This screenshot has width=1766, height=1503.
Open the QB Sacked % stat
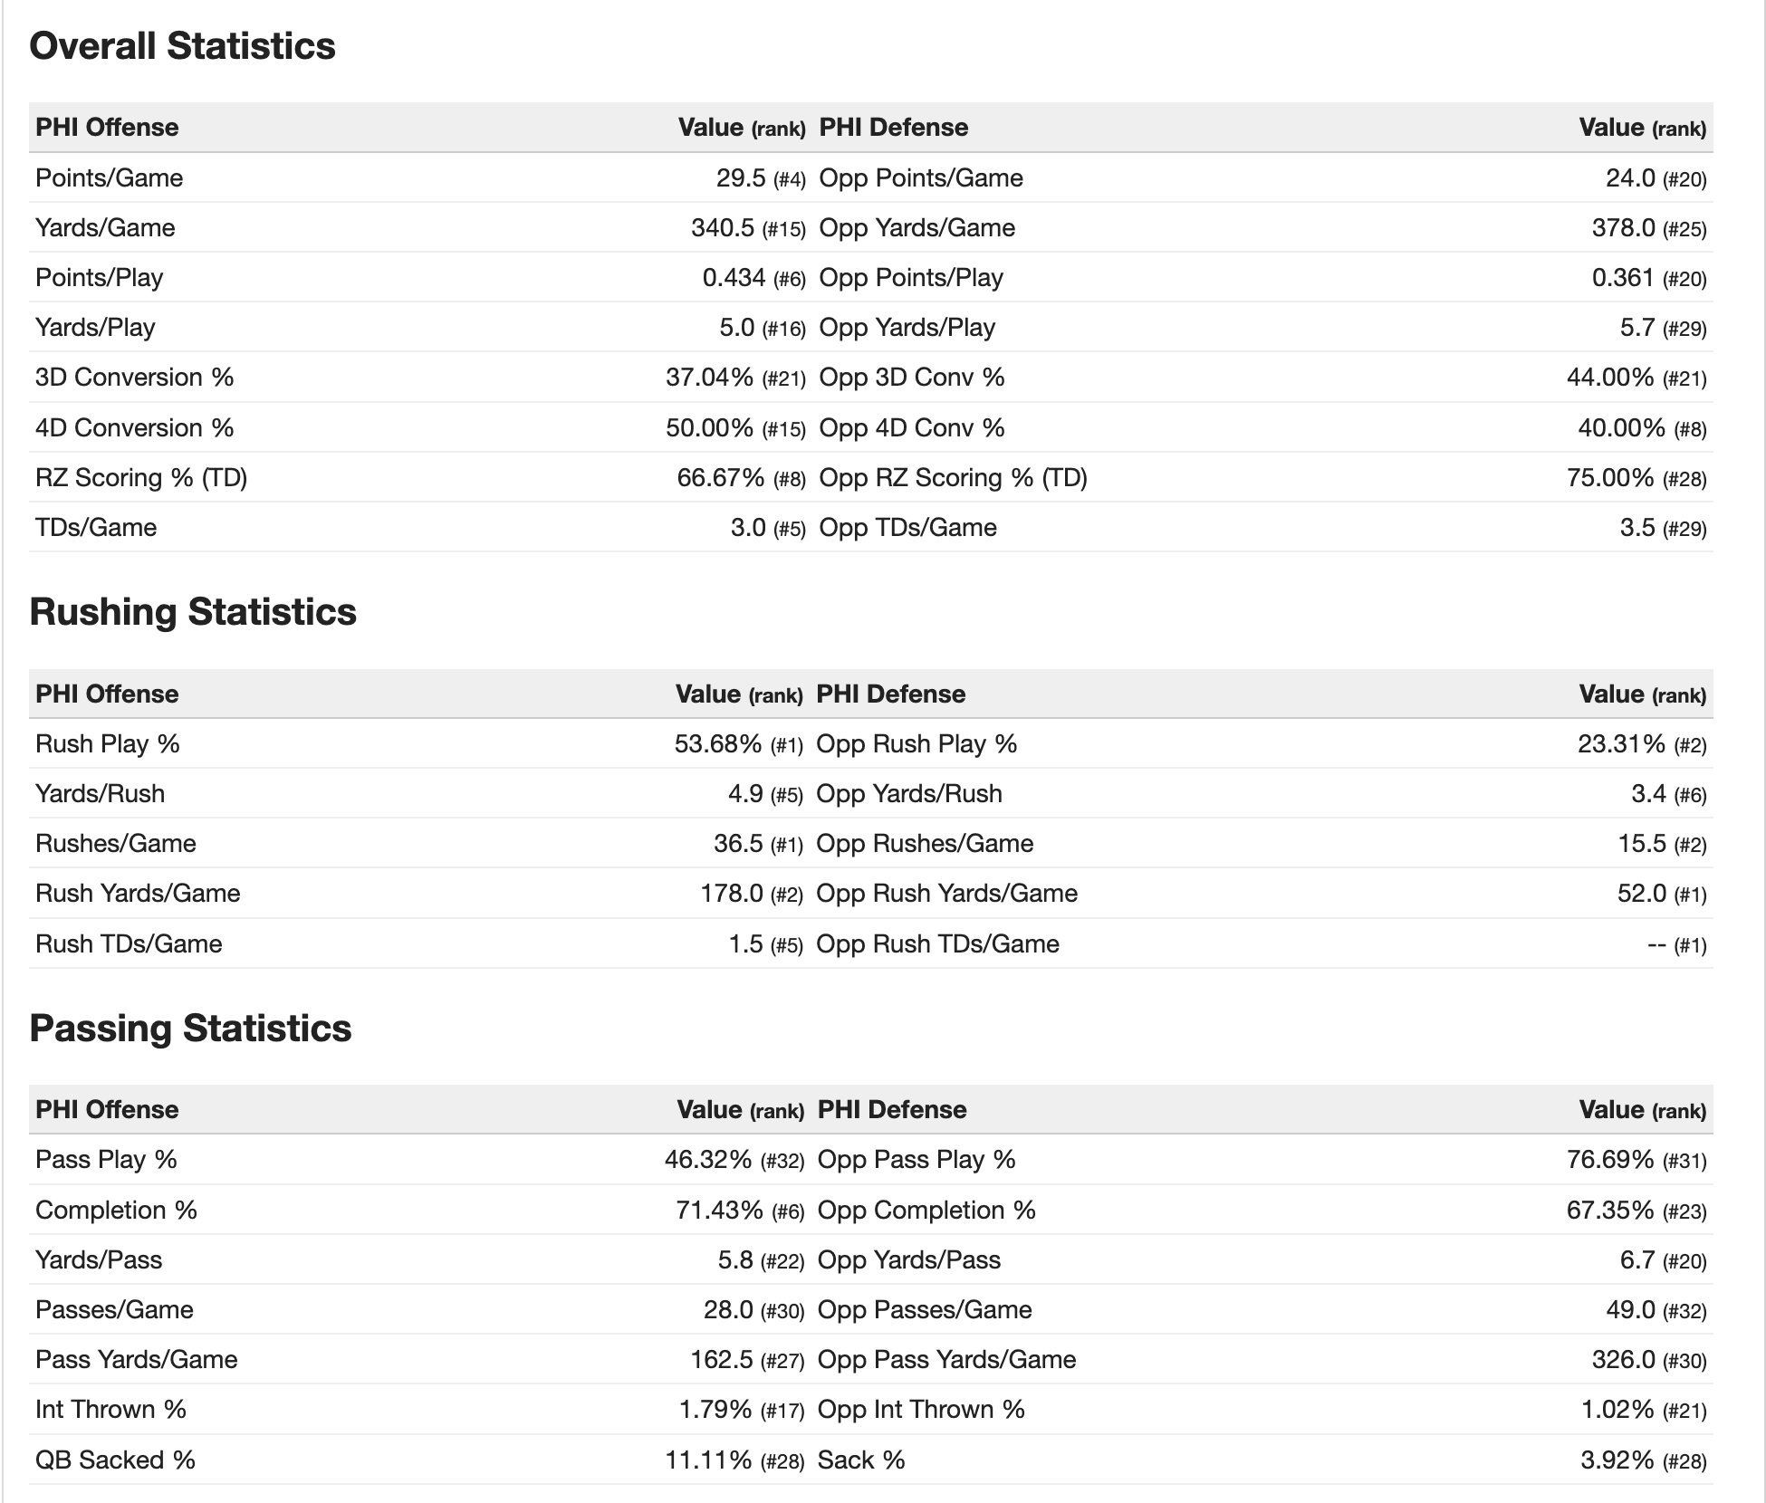tap(115, 1460)
